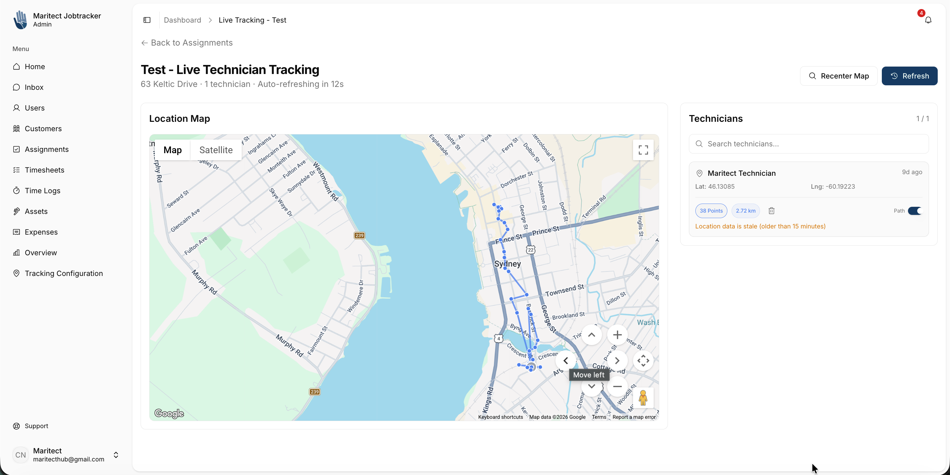The height and width of the screenshot is (475, 950).
Task: Toggle the sidebar collapse icon
Action: coord(147,20)
